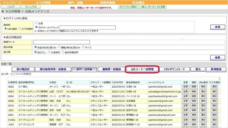Screen dimensions: 228x128
Task: Select 指定なし sort radio button
Action: coord(35,52)
